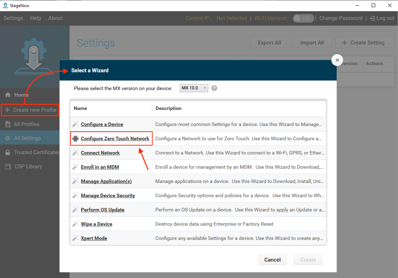Open the MX version dropdown
This screenshot has width=398, height=278.
194,88
